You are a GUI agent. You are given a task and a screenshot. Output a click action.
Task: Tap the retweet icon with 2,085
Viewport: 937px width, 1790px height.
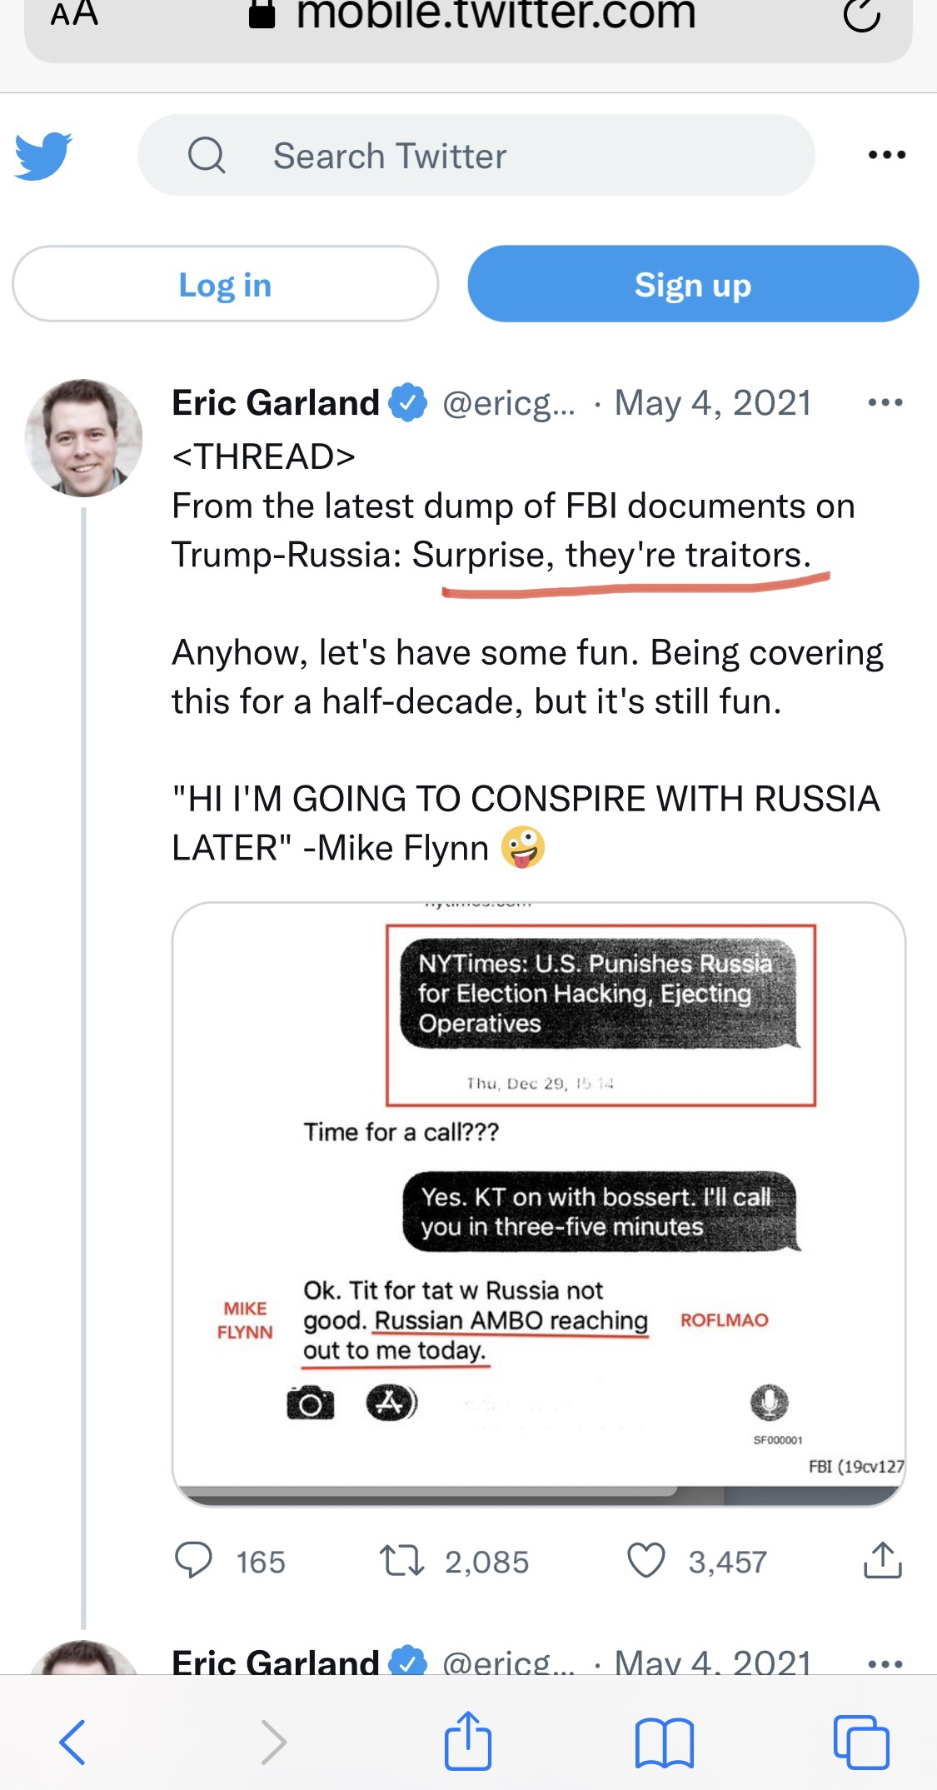pos(402,1560)
